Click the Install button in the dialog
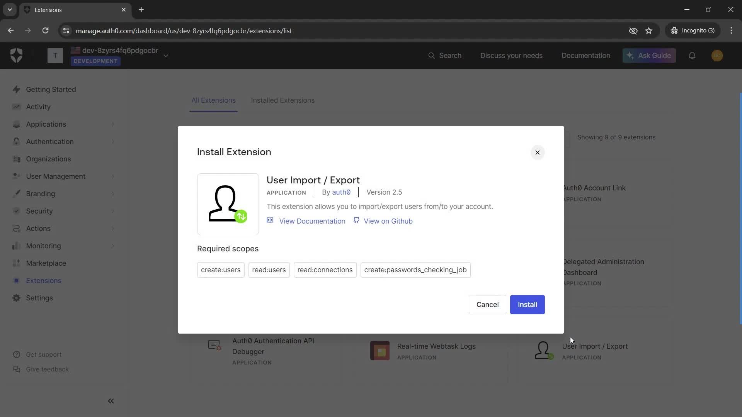This screenshot has height=417, width=742. (527, 305)
